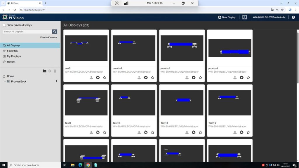Viewport: 299px width, 168px height.
Task: Open Chrome browser menu with three dots
Action: tap(295, 10)
